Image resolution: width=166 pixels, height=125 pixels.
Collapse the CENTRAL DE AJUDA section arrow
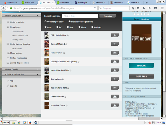click(x=37, y=74)
